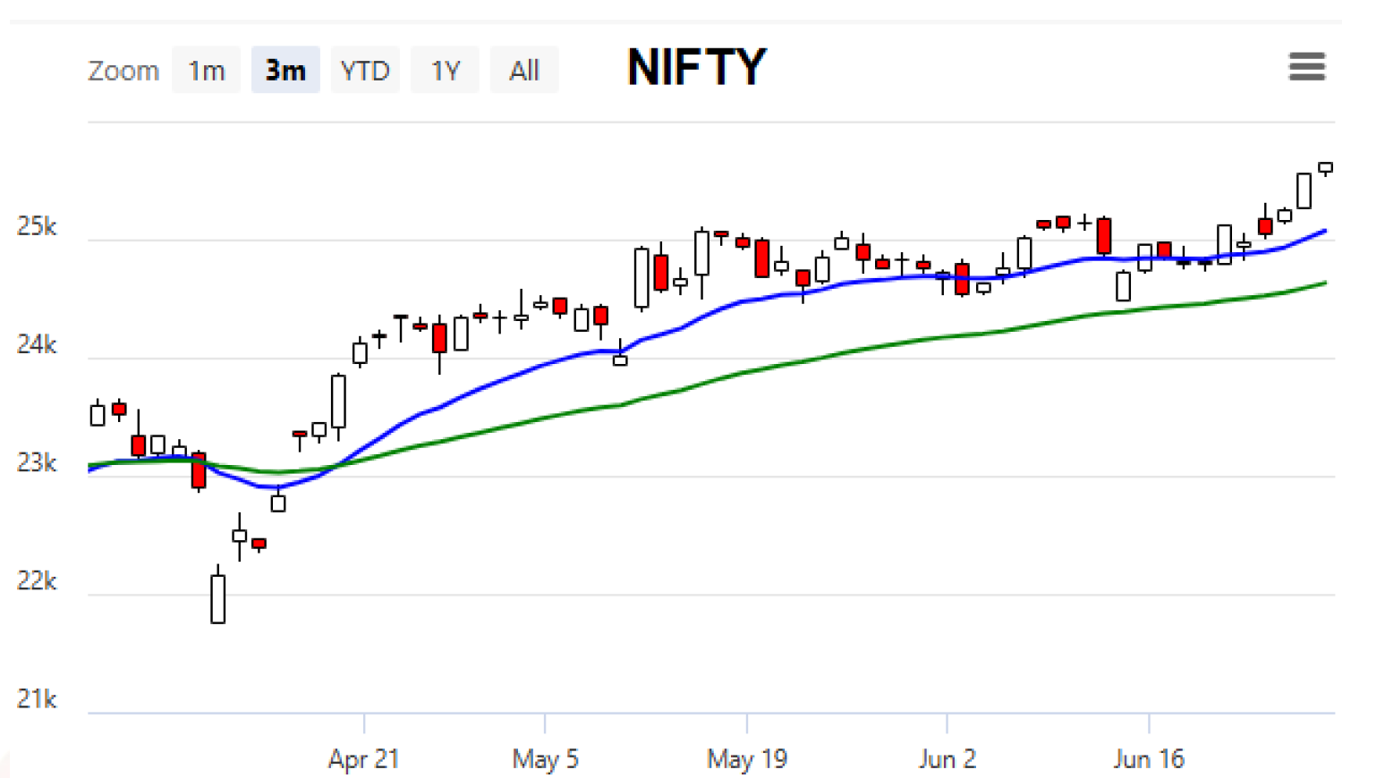The image size is (1385, 778).
Task: Click the Jun 2 date label
Action: pyautogui.click(x=947, y=759)
